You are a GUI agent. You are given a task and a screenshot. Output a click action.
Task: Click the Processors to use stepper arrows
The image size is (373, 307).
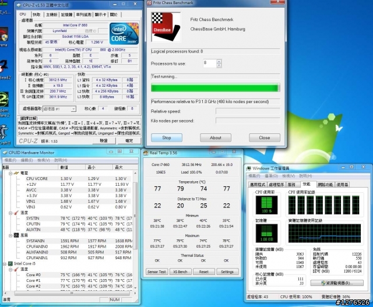(x=219, y=63)
